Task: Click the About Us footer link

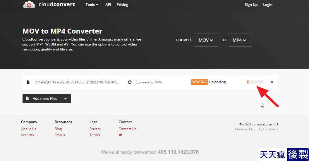Action: [28, 129]
